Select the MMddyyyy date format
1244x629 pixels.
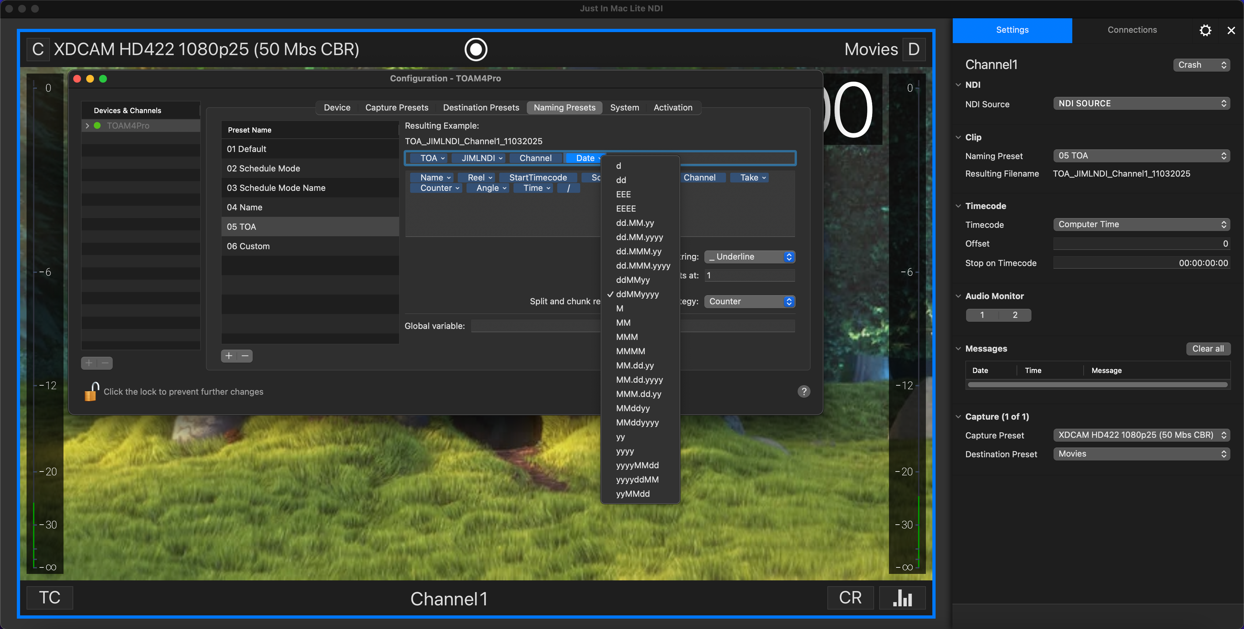(640, 423)
